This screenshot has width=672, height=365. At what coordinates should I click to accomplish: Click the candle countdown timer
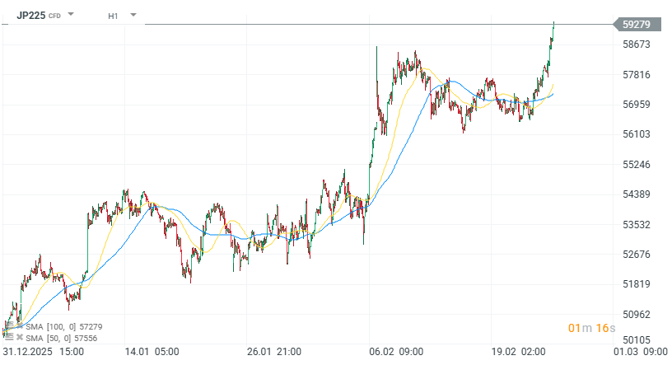[x=591, y=329]
